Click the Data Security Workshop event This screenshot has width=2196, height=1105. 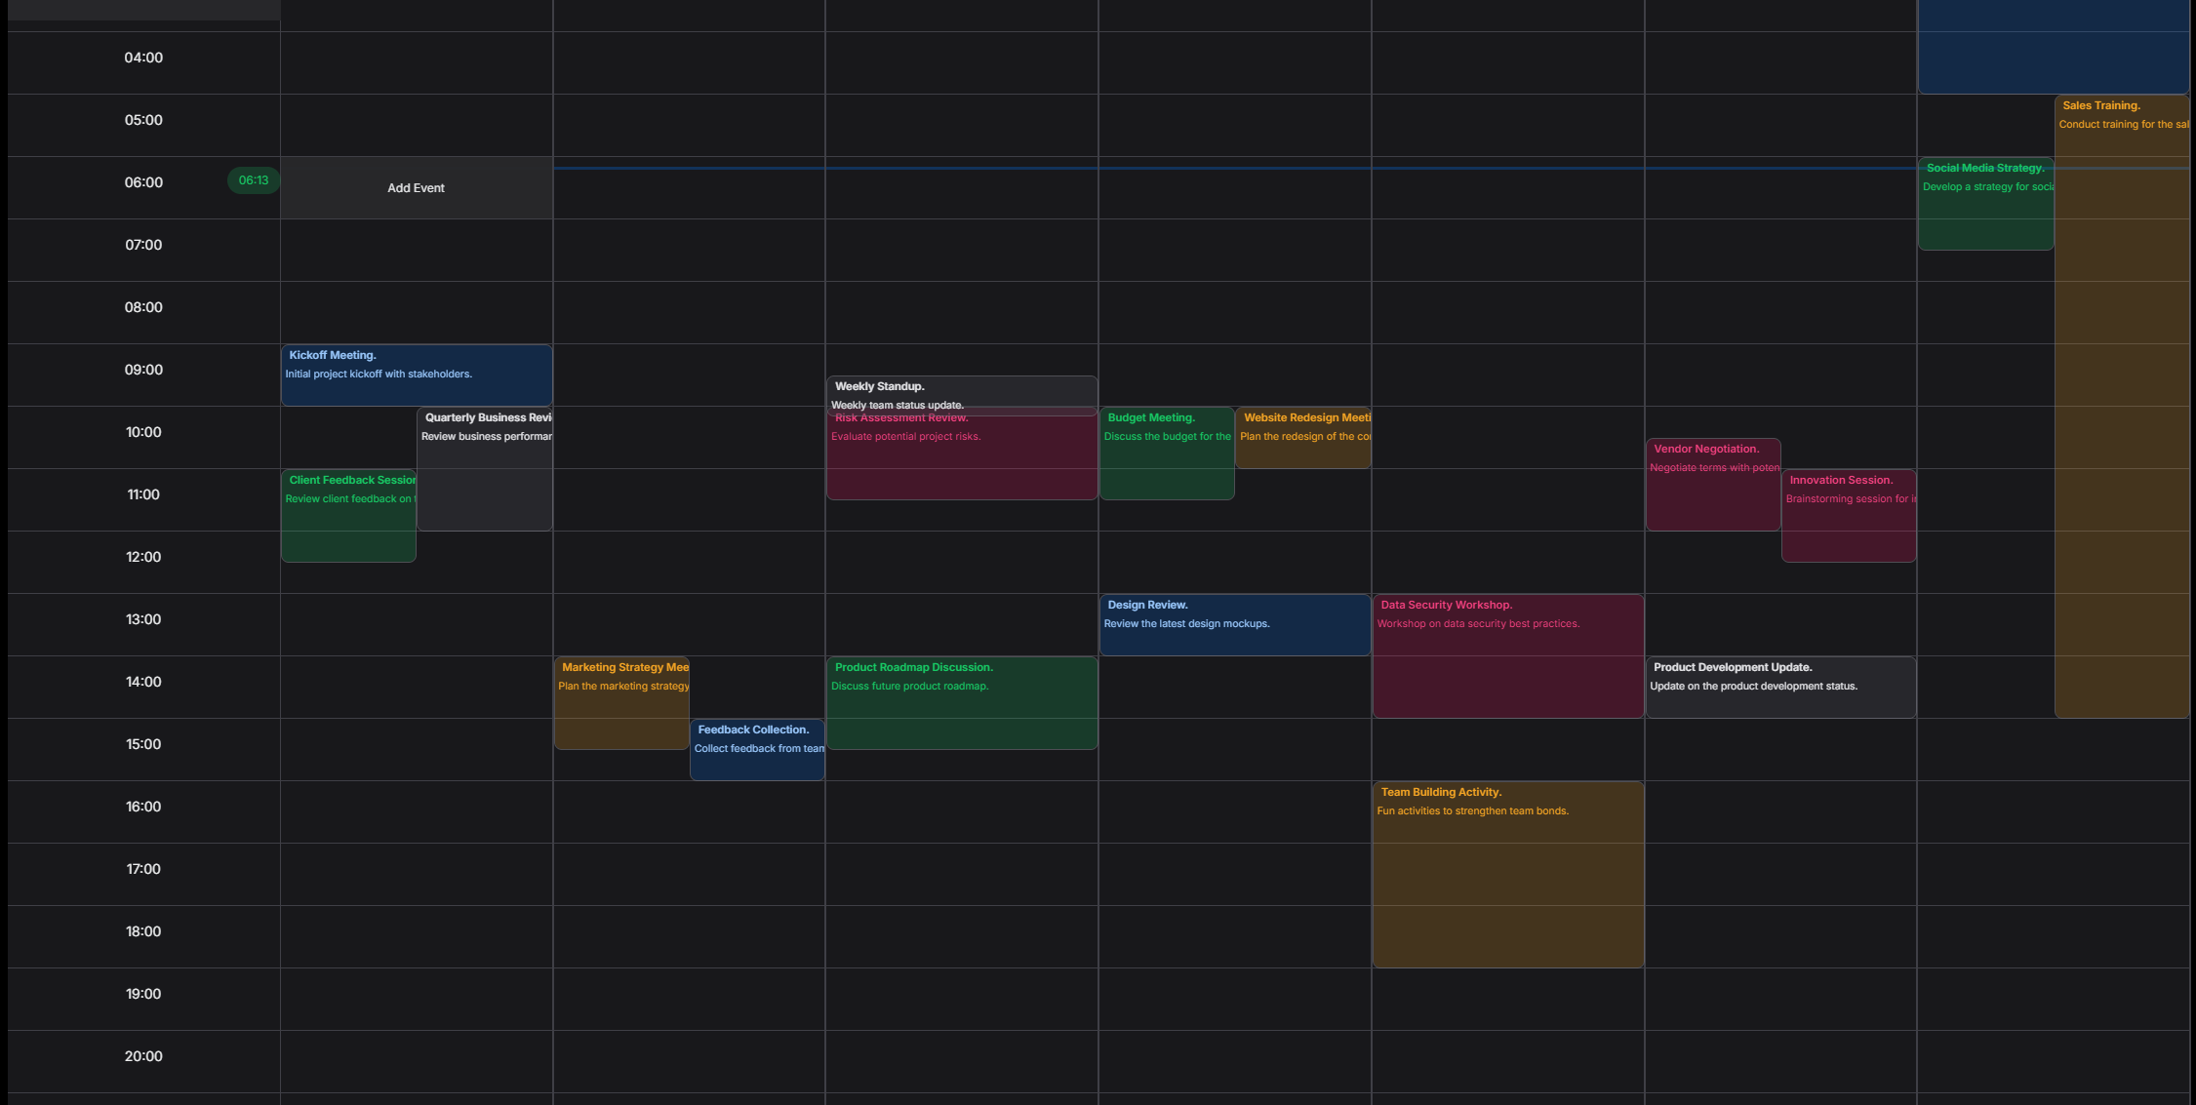pos(1507,658)
